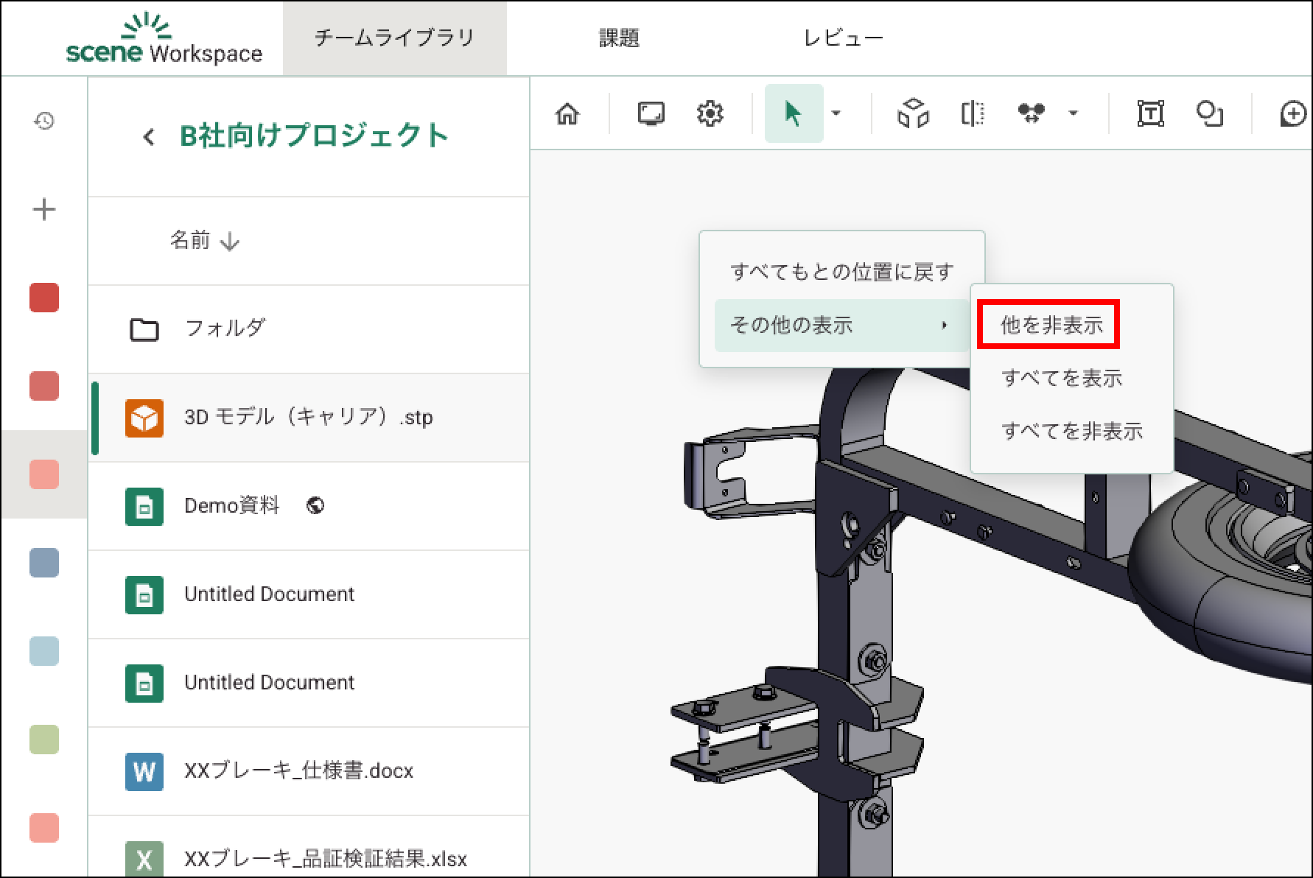Open the レビュー tab

[843, 38]
